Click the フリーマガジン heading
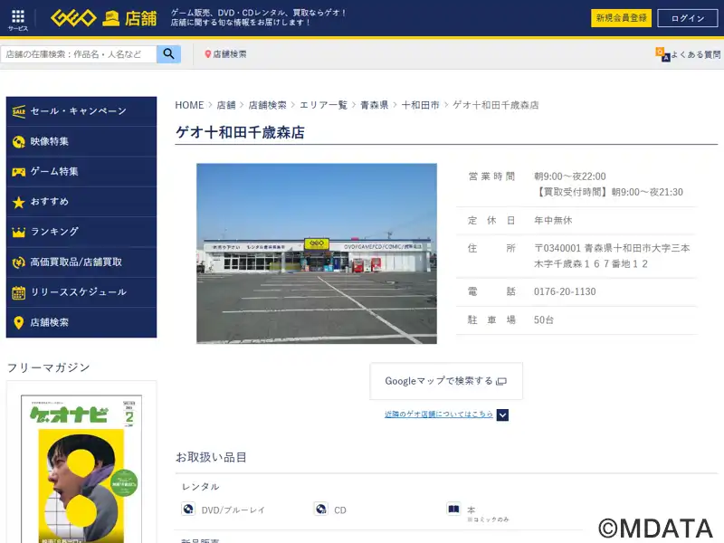This screenshot has width=724, height=543. pyautogui.click(x=49, y=367)
